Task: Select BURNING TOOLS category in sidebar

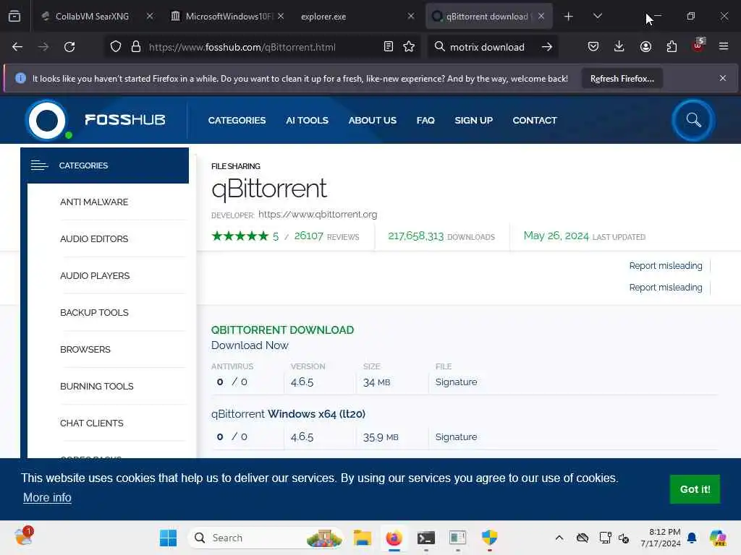Action: coord(96,386)
